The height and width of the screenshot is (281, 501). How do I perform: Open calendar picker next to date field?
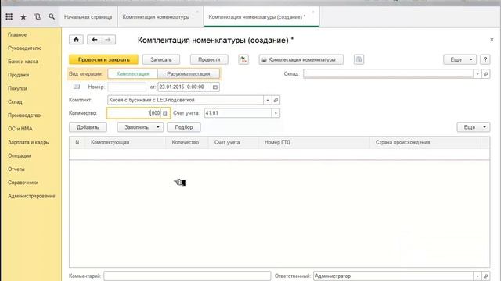coord(215,87)
